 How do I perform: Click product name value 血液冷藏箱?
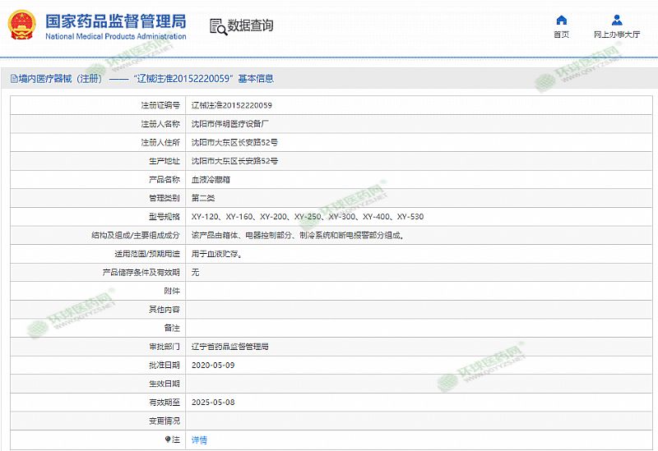(209, 179)
